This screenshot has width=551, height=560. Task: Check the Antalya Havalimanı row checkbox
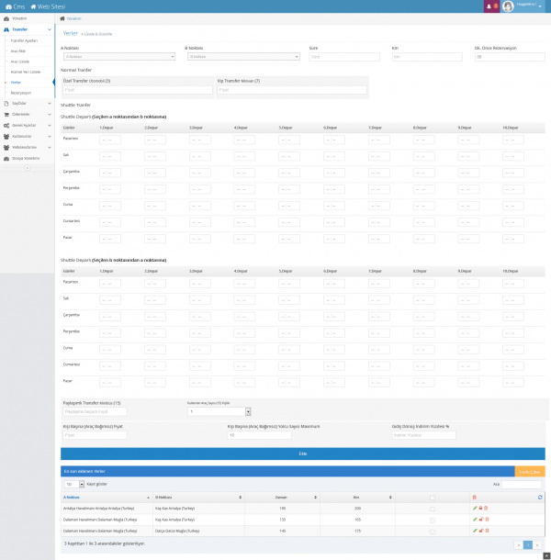coord(433,508)
